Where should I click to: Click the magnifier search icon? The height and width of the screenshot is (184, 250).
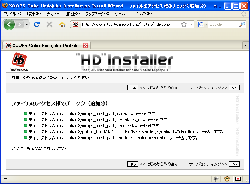click(242, 24)
